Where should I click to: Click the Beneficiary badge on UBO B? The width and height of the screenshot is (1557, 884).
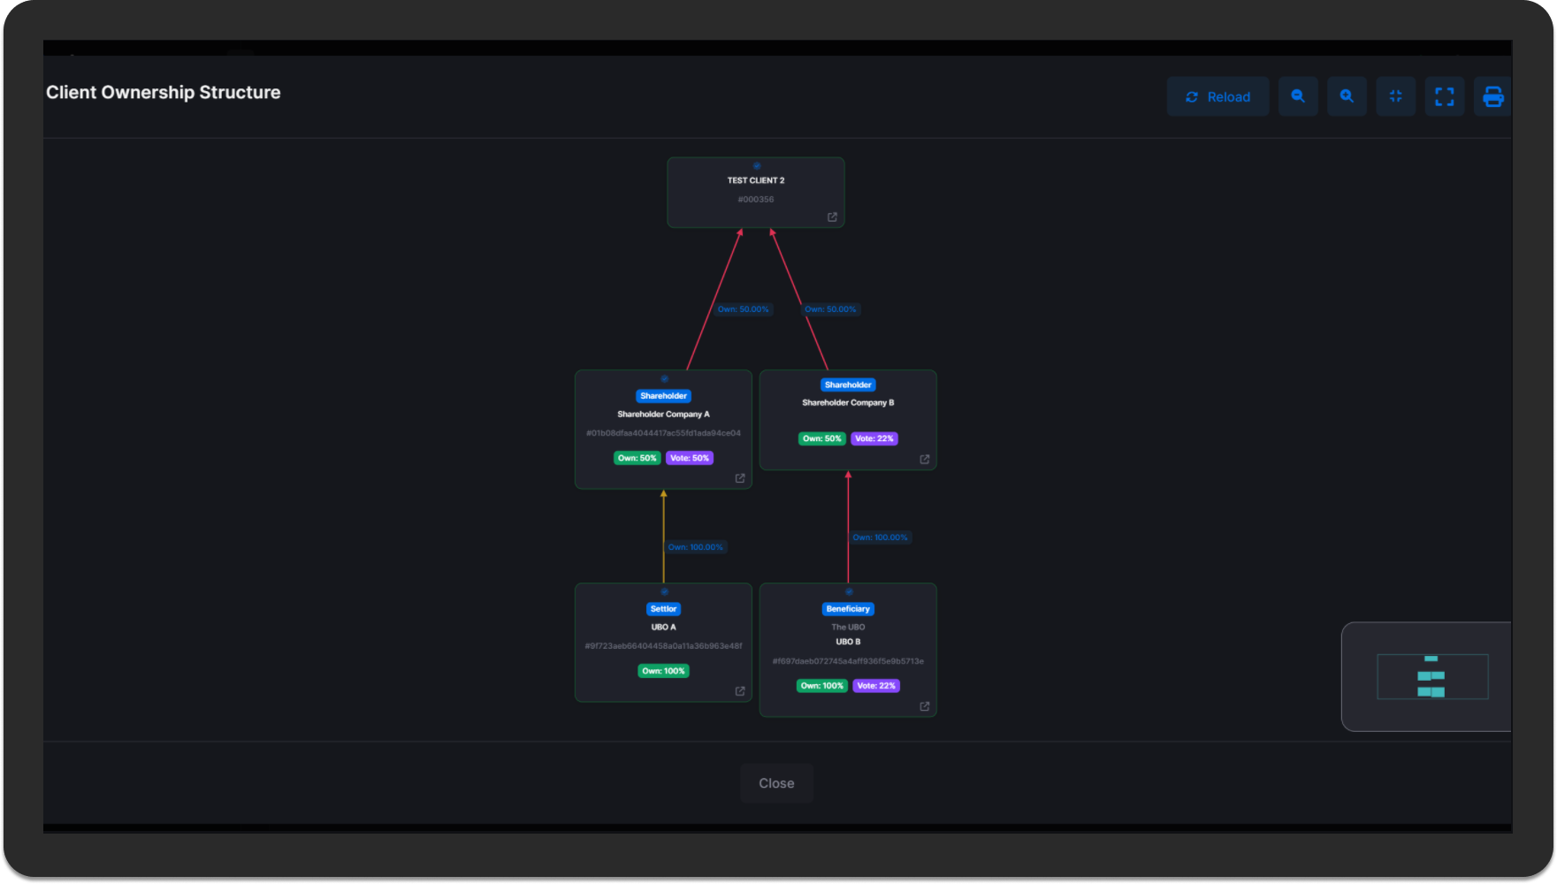tap(848, 609)
